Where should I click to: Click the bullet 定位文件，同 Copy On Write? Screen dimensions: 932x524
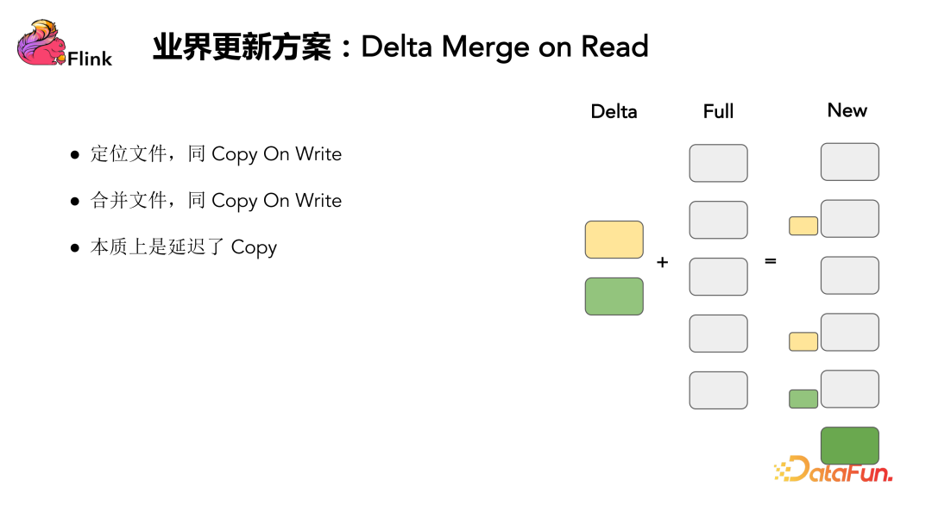coord(216,154)
